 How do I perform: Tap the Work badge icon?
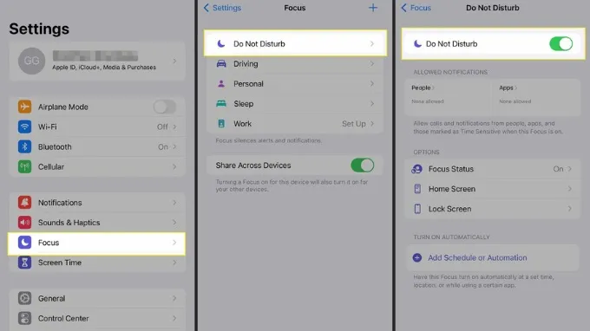click(x=221, y=123)
